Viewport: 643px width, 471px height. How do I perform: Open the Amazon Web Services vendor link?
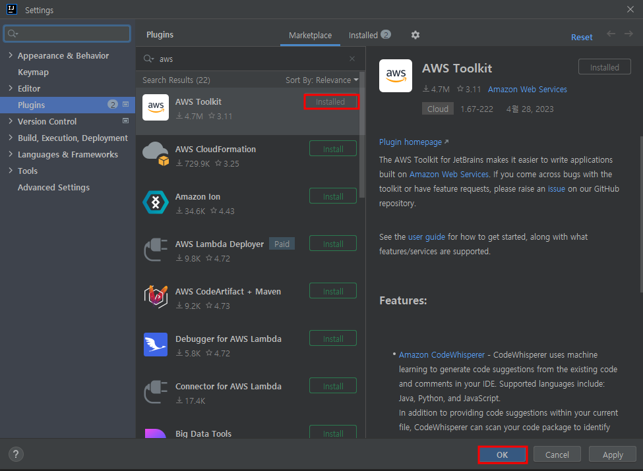pos(528,90)
